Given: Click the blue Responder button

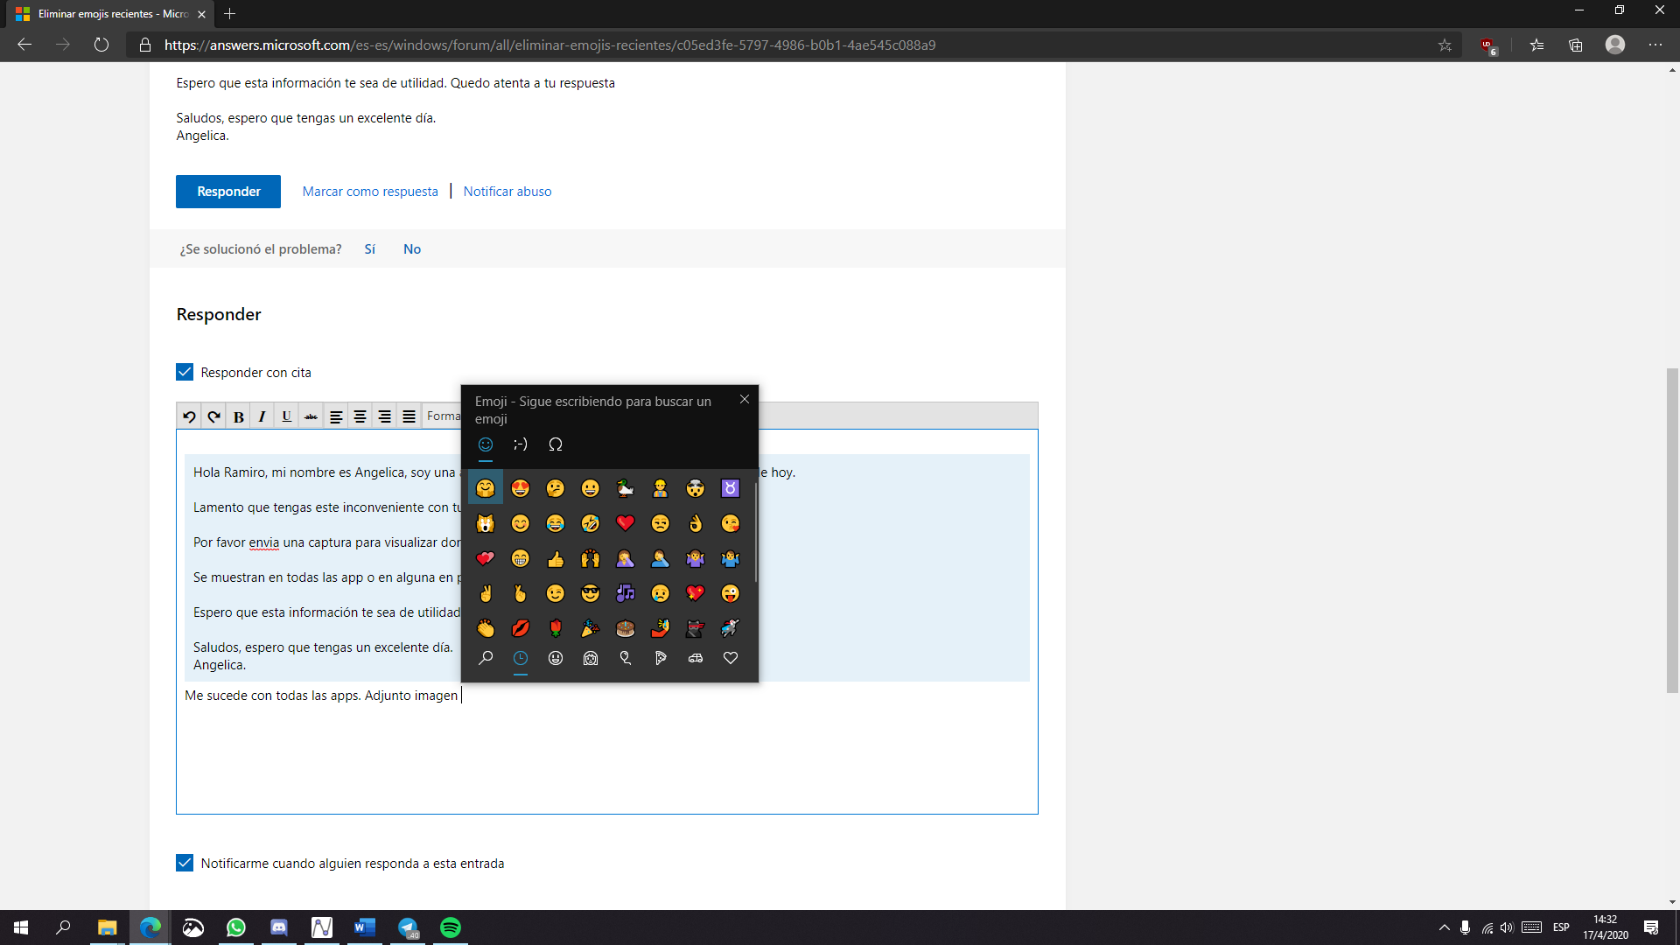Looking at the screenshot, I should tap(228, 192).
